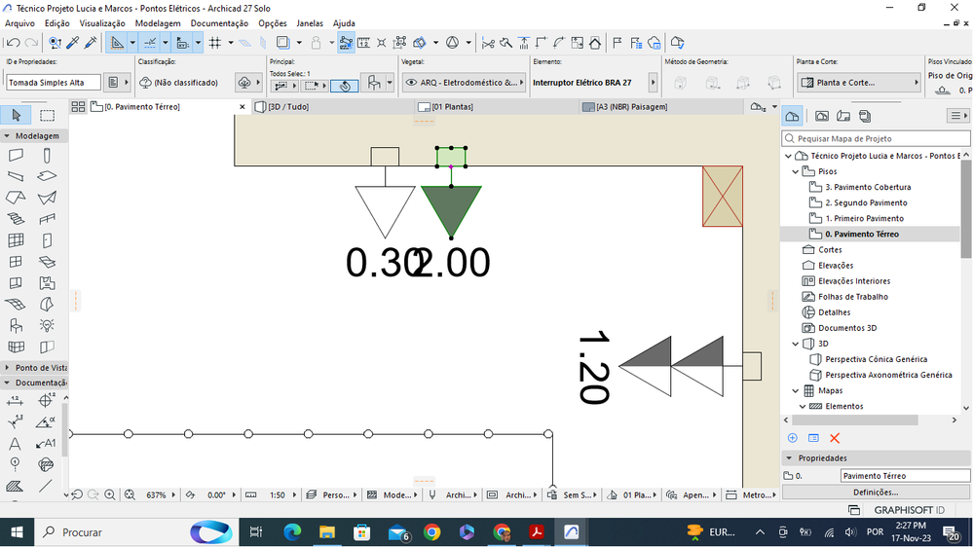Toggle guide lines button in toolbar
The height and width of the screenshot is (547, 973).
(117, 43)
